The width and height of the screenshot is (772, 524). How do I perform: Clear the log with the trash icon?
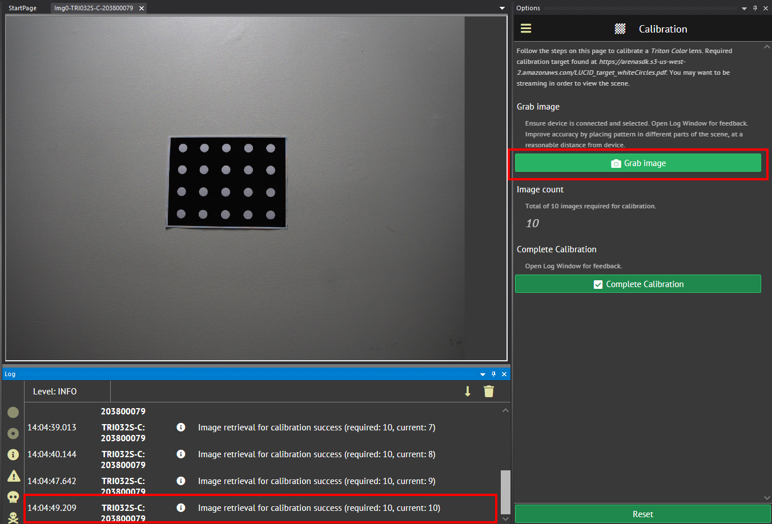click(489, 392)
